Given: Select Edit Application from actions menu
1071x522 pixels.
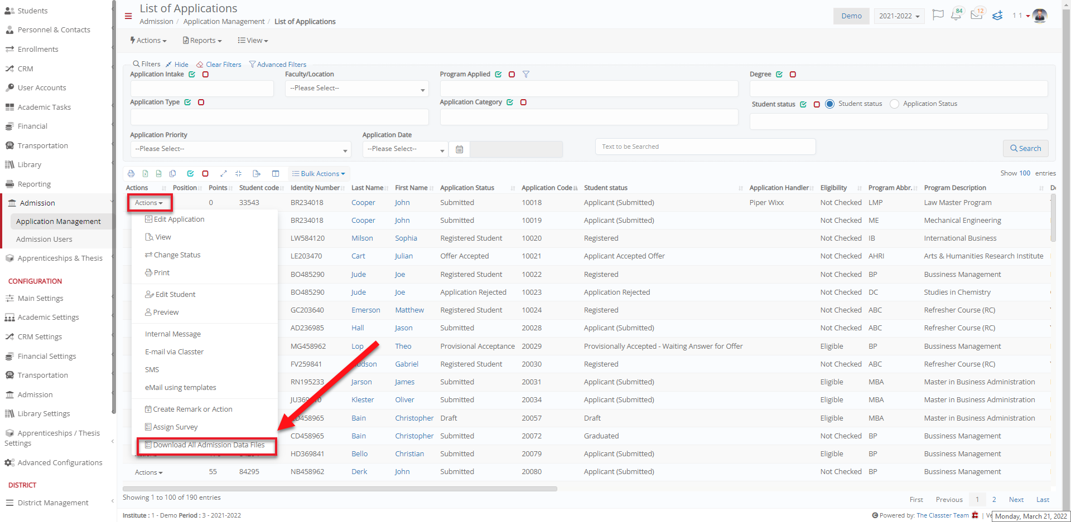Looking at the screenshot, I should point(175,219).
